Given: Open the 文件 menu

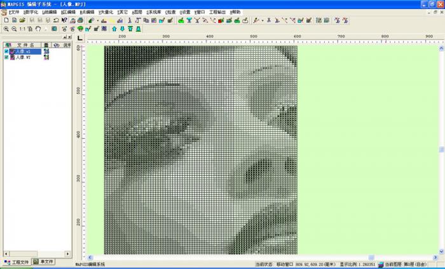Looking at the screenshot, I should pyautogui.click(x=14, y=12).
